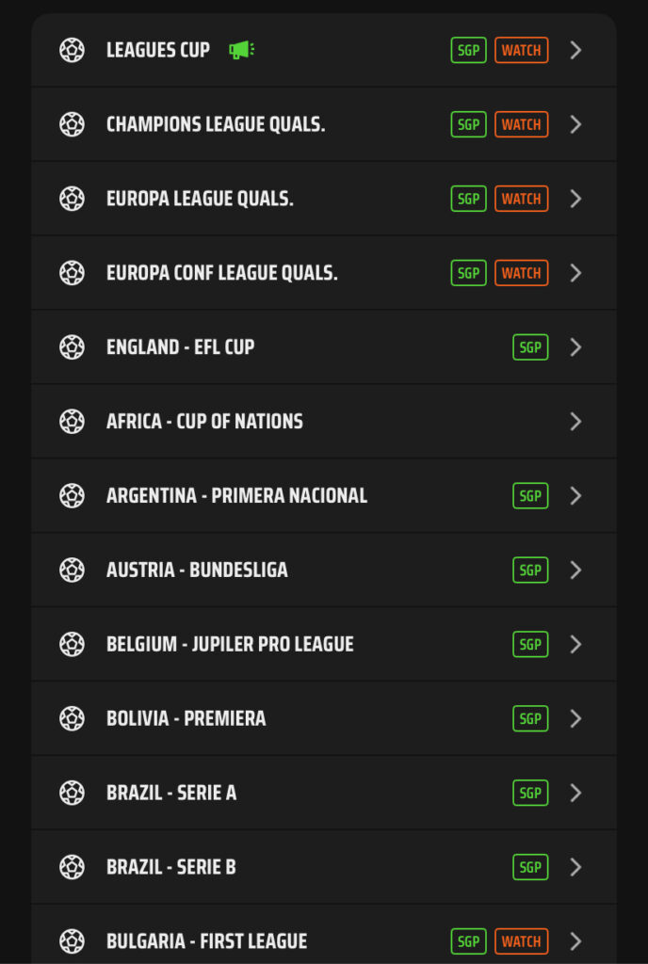This screenshot has width=648, height=964.
Task: Click the green SGP swatch on Austria - Bundesliga
Action: 529,570
